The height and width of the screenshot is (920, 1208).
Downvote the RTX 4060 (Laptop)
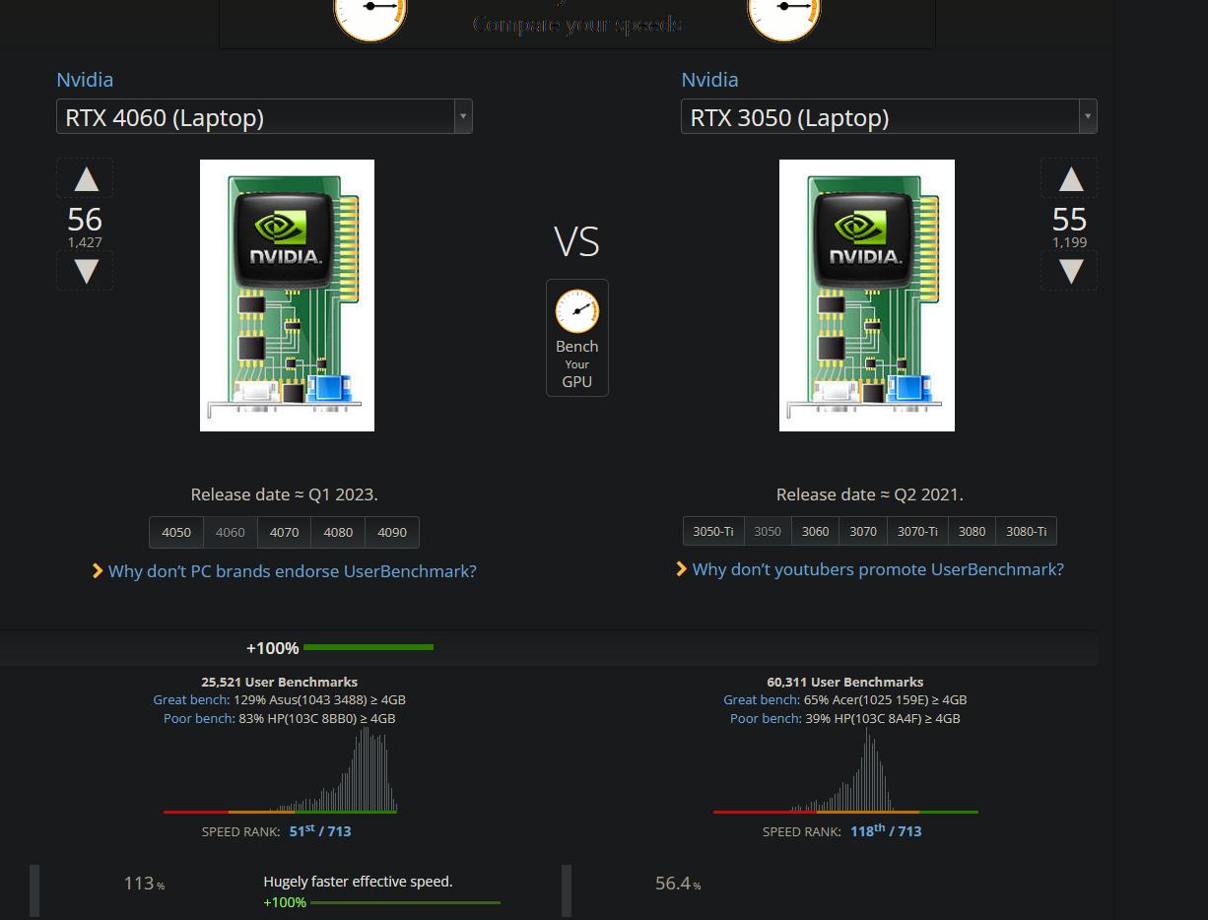pos(86,271)
